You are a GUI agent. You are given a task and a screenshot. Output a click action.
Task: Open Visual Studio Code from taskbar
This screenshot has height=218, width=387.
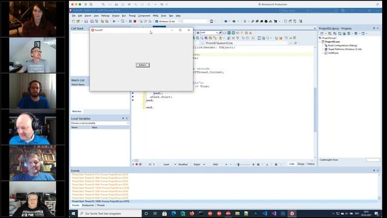coord(265,214)
